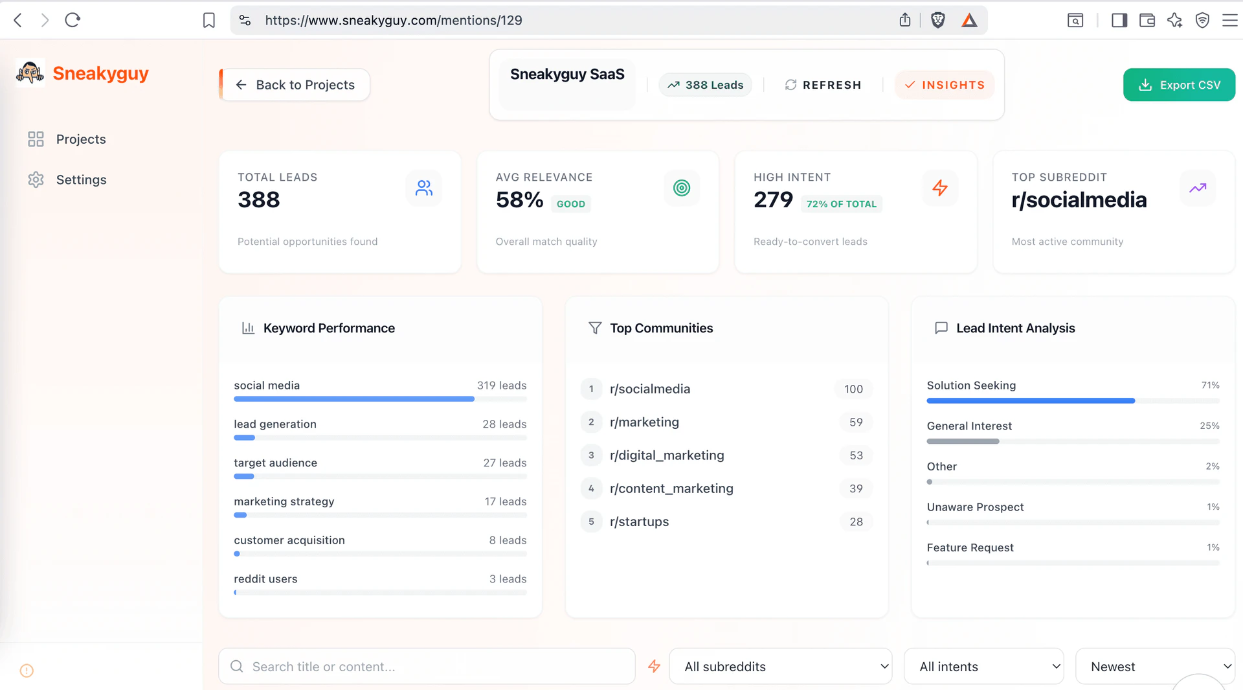Click the lightning icon next to search bar
The height and width of the screenshot is (690, 1243).
coord(654,666)
